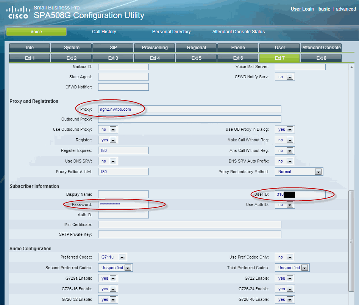Switch to the Info sub-tab
The image size is (359, 305).
pyautogui.click(x=30, y=48)
